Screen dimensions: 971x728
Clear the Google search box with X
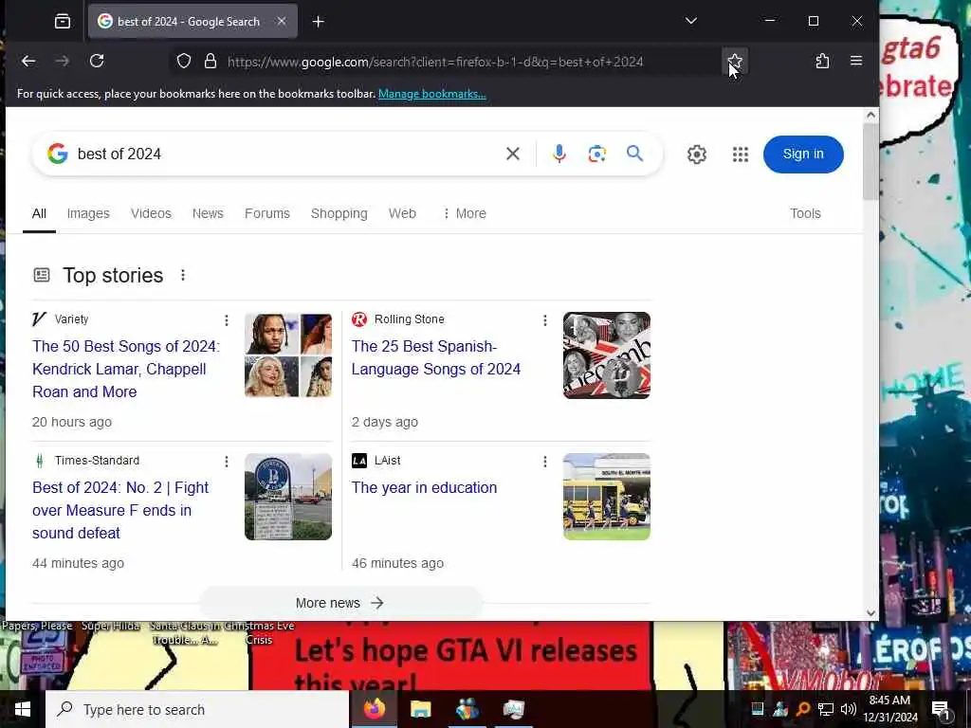point(513,154)
